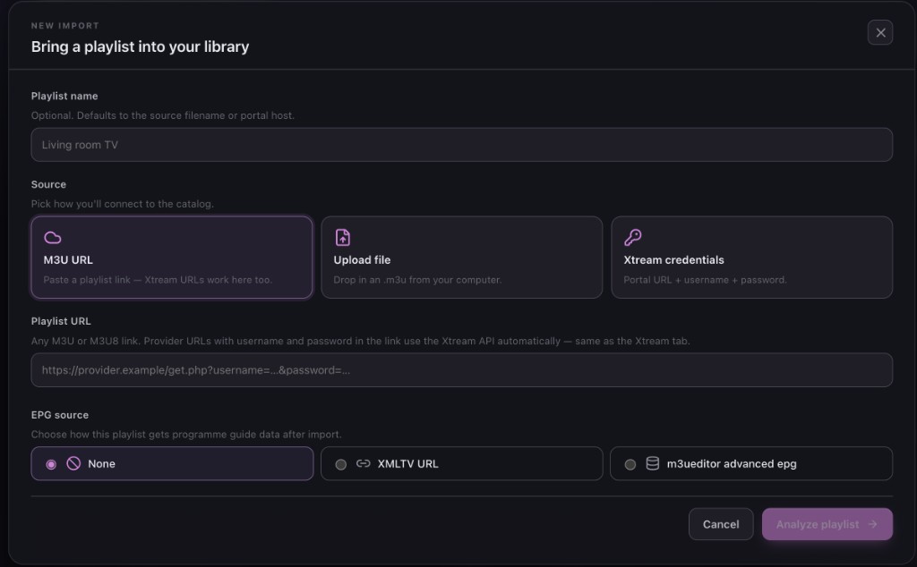Click the arrow icon on Analyze playlist
Screen dimensions: 917x567
872,524
